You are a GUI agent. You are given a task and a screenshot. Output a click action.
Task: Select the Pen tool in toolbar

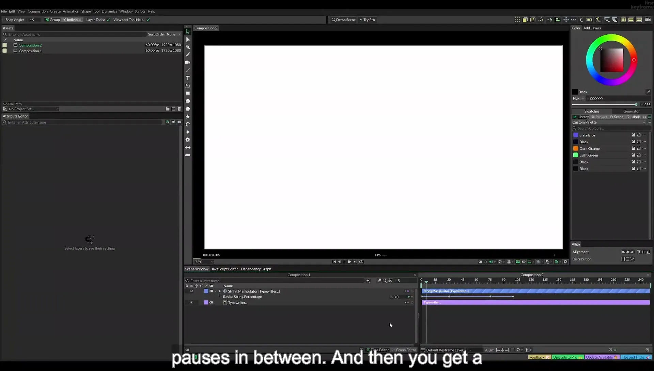(x=188, y=47)
